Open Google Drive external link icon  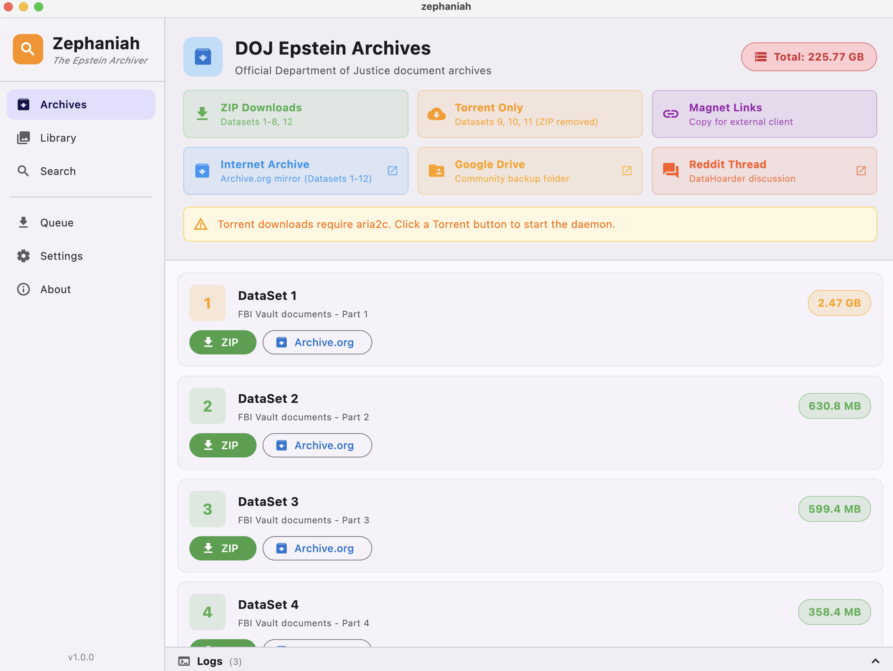626,171
